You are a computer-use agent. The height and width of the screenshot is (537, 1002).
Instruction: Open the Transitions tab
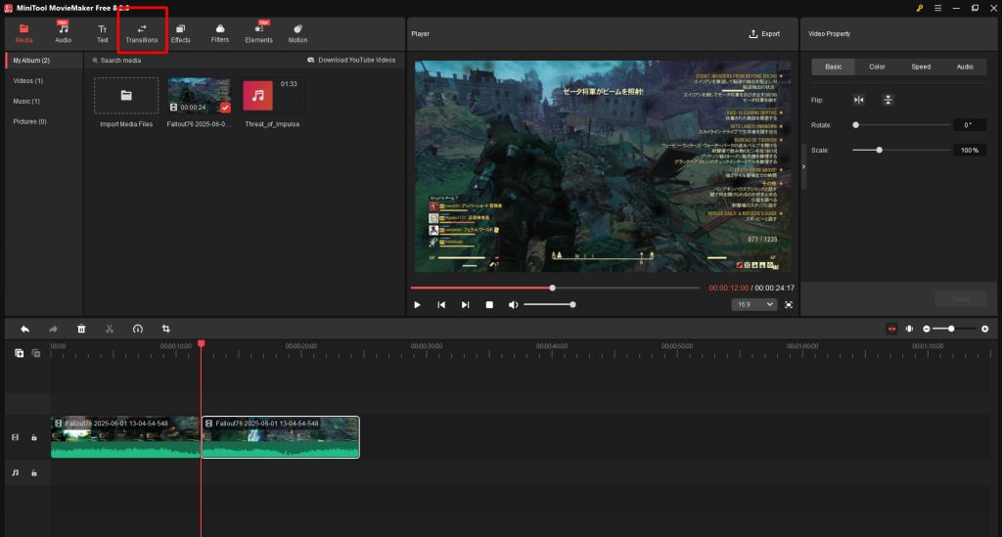[x=142, y=33]
